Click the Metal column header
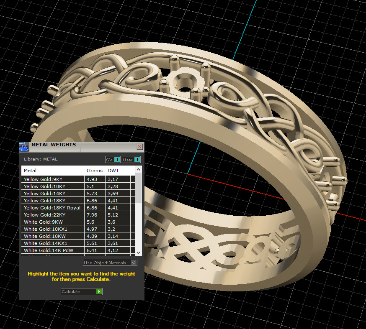The height and width of the screenshot is (329, 366). point(52,171)
